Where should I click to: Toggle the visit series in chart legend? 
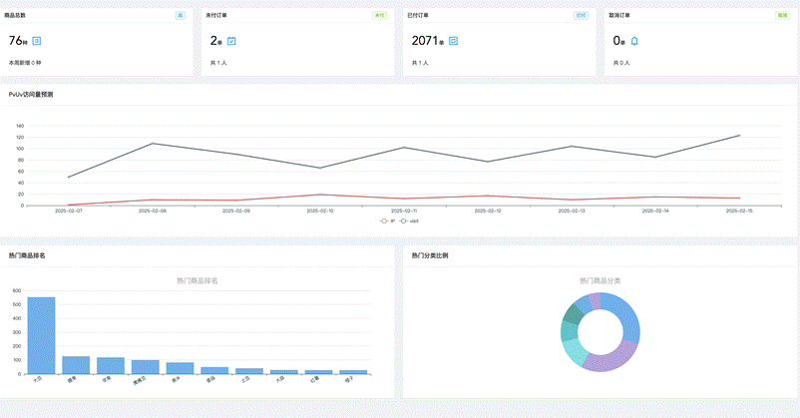coord(409,221)
